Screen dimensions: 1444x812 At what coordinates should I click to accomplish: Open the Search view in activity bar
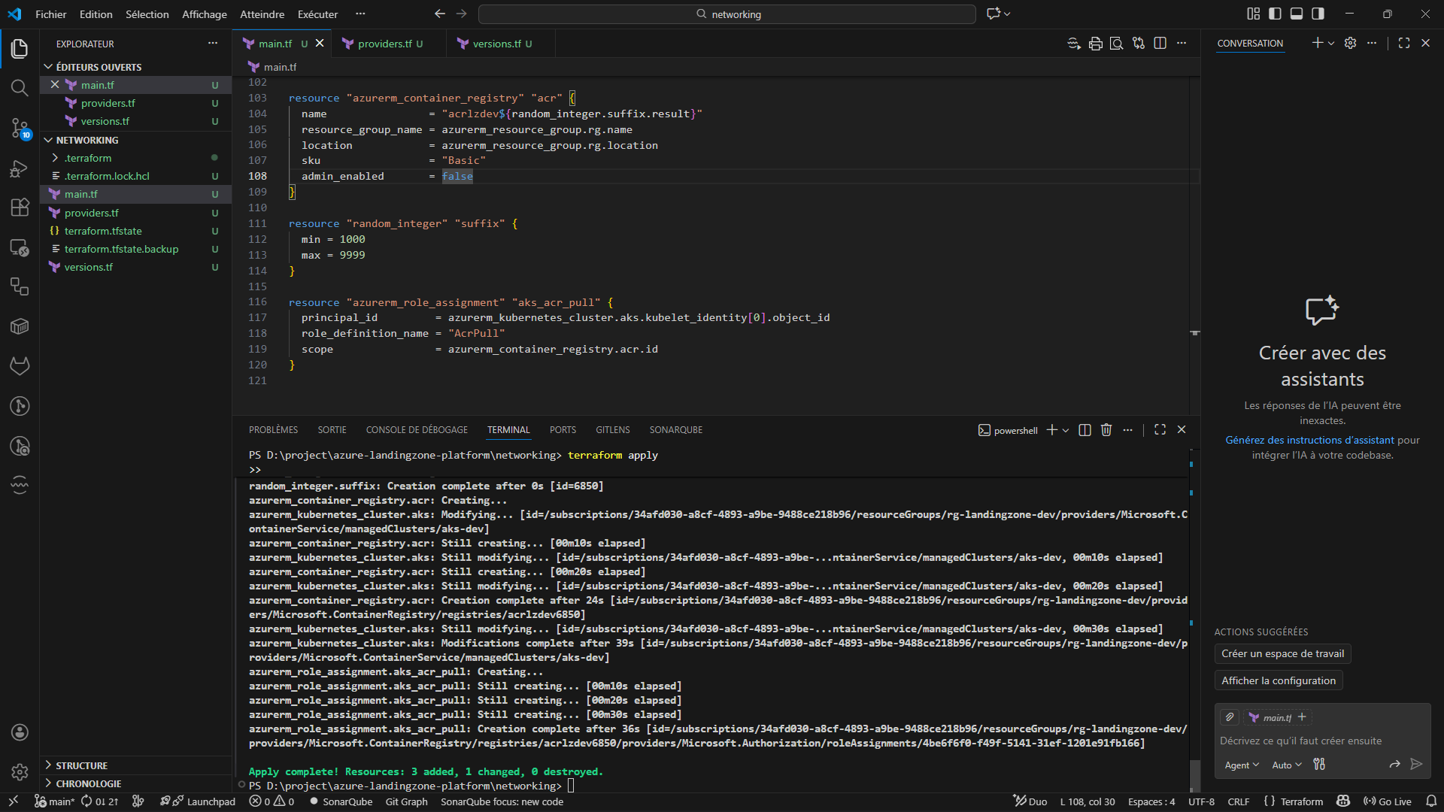coord(20,88)
